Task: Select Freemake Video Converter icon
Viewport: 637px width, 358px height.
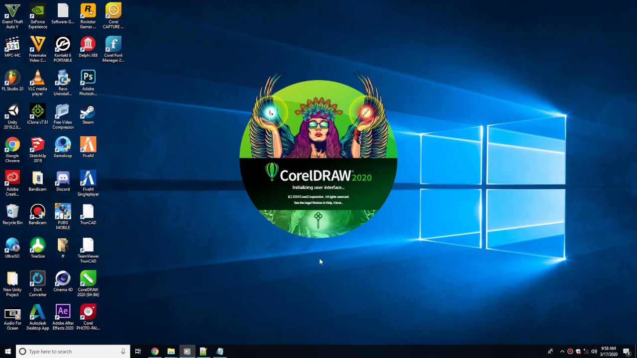Action: click(x=38, y=49)
